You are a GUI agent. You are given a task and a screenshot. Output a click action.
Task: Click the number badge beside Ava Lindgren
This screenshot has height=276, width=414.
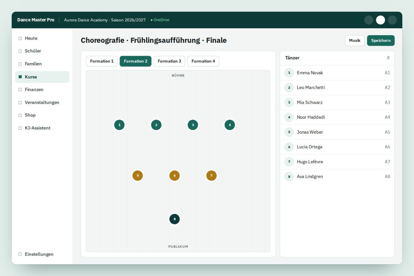coord(289,177)
